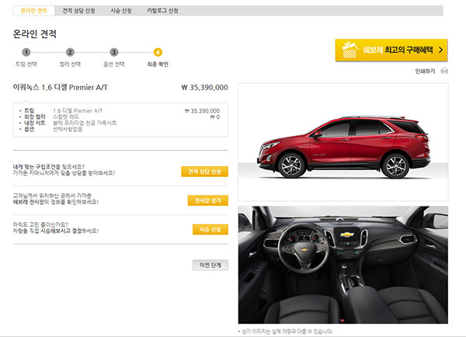Image resolution: width=466 pixels, height=337 pixels.
Task: Click the interior dashboard image
Action: point(343,265)
